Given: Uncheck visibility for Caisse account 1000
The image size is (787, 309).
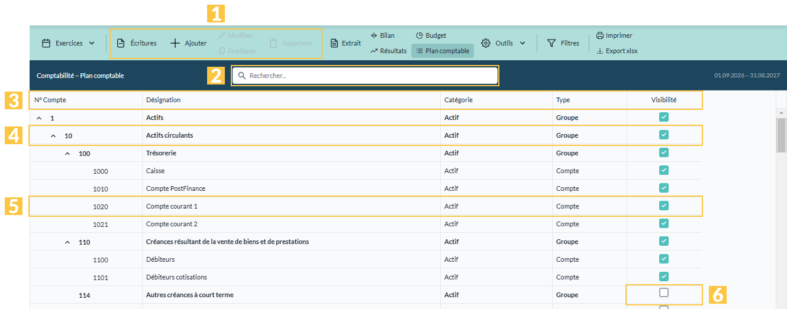Looking at the screenshot, I should click(x=664, y=170).
